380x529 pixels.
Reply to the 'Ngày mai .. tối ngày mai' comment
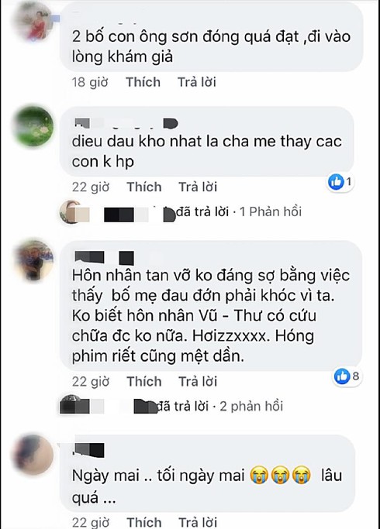click(x=198, y=522)
